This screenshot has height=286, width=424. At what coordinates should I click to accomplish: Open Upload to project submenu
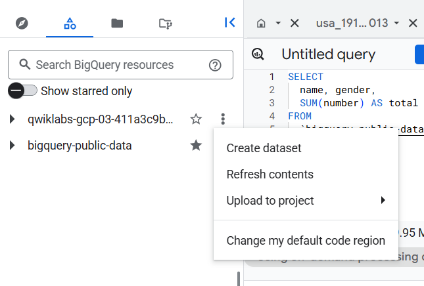pyautogui.click(x=306, y=201)
